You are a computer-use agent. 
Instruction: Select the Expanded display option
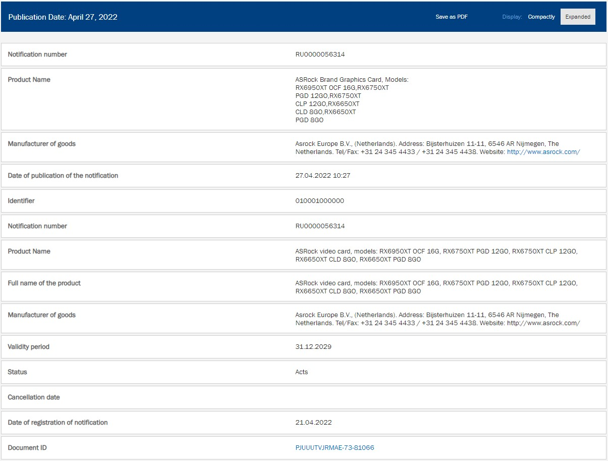tap(577, 17)
